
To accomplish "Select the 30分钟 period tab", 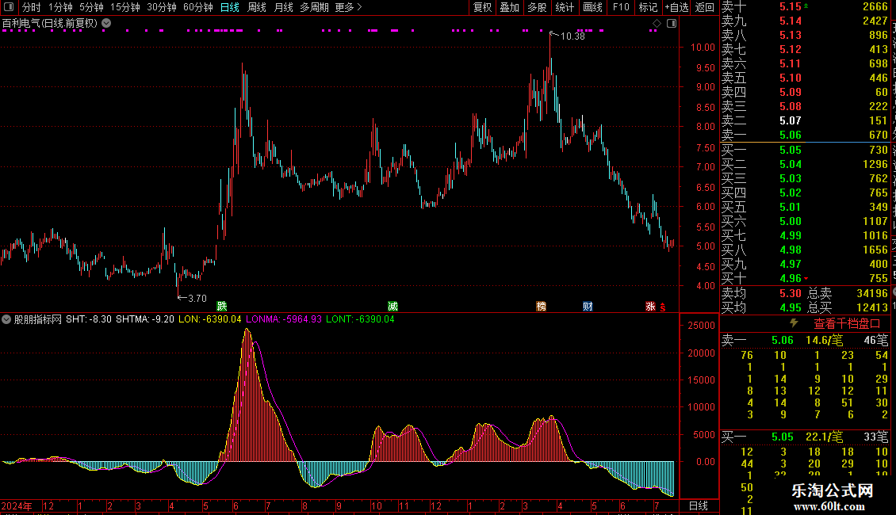I will tap(162, 7).
